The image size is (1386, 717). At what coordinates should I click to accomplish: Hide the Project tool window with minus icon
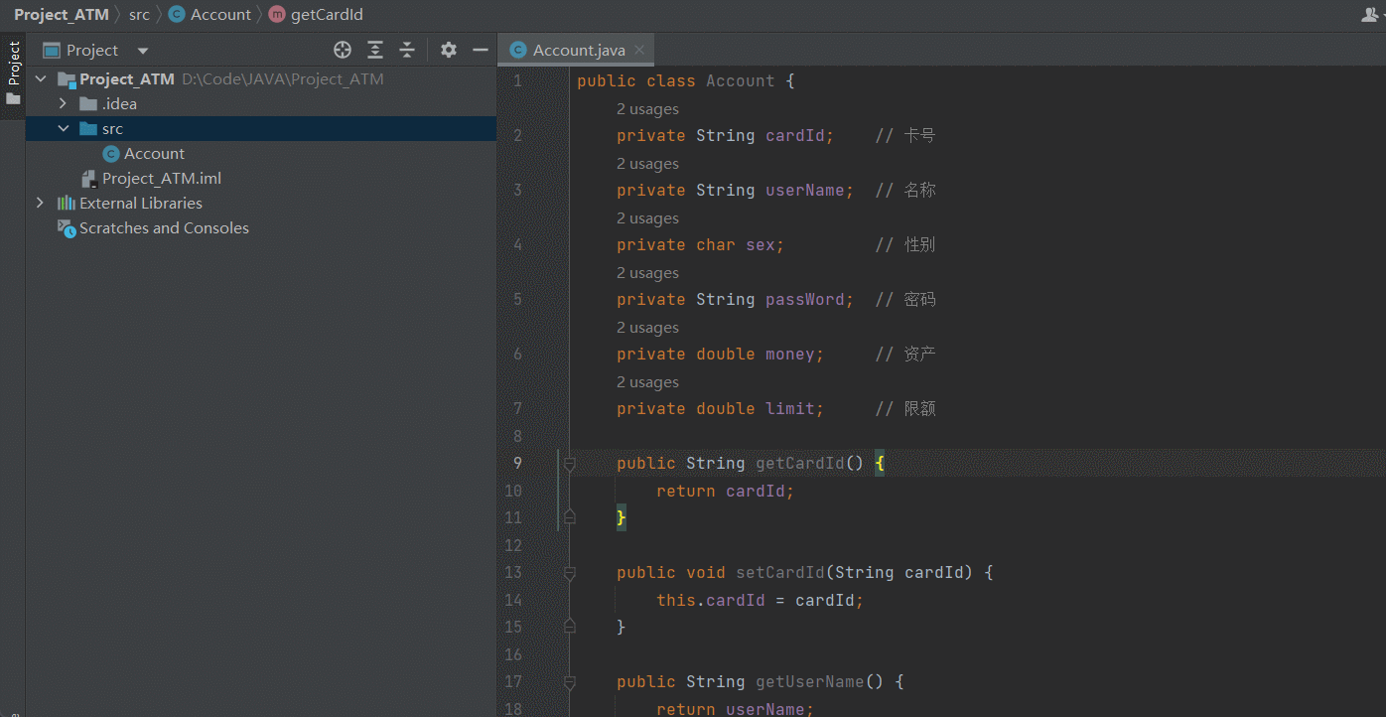[x=481, y=50]
